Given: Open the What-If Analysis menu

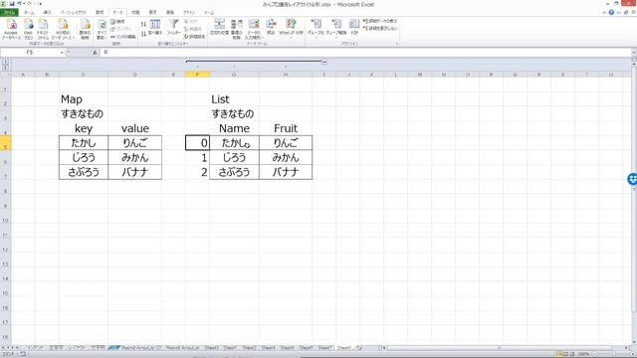Looking at the screenshot, I should (291, 28).
